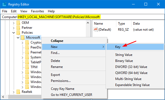Click the (value not set) data cell
Image resolution: width=165 pixels, height=100 pixels.
pos(143,30)
